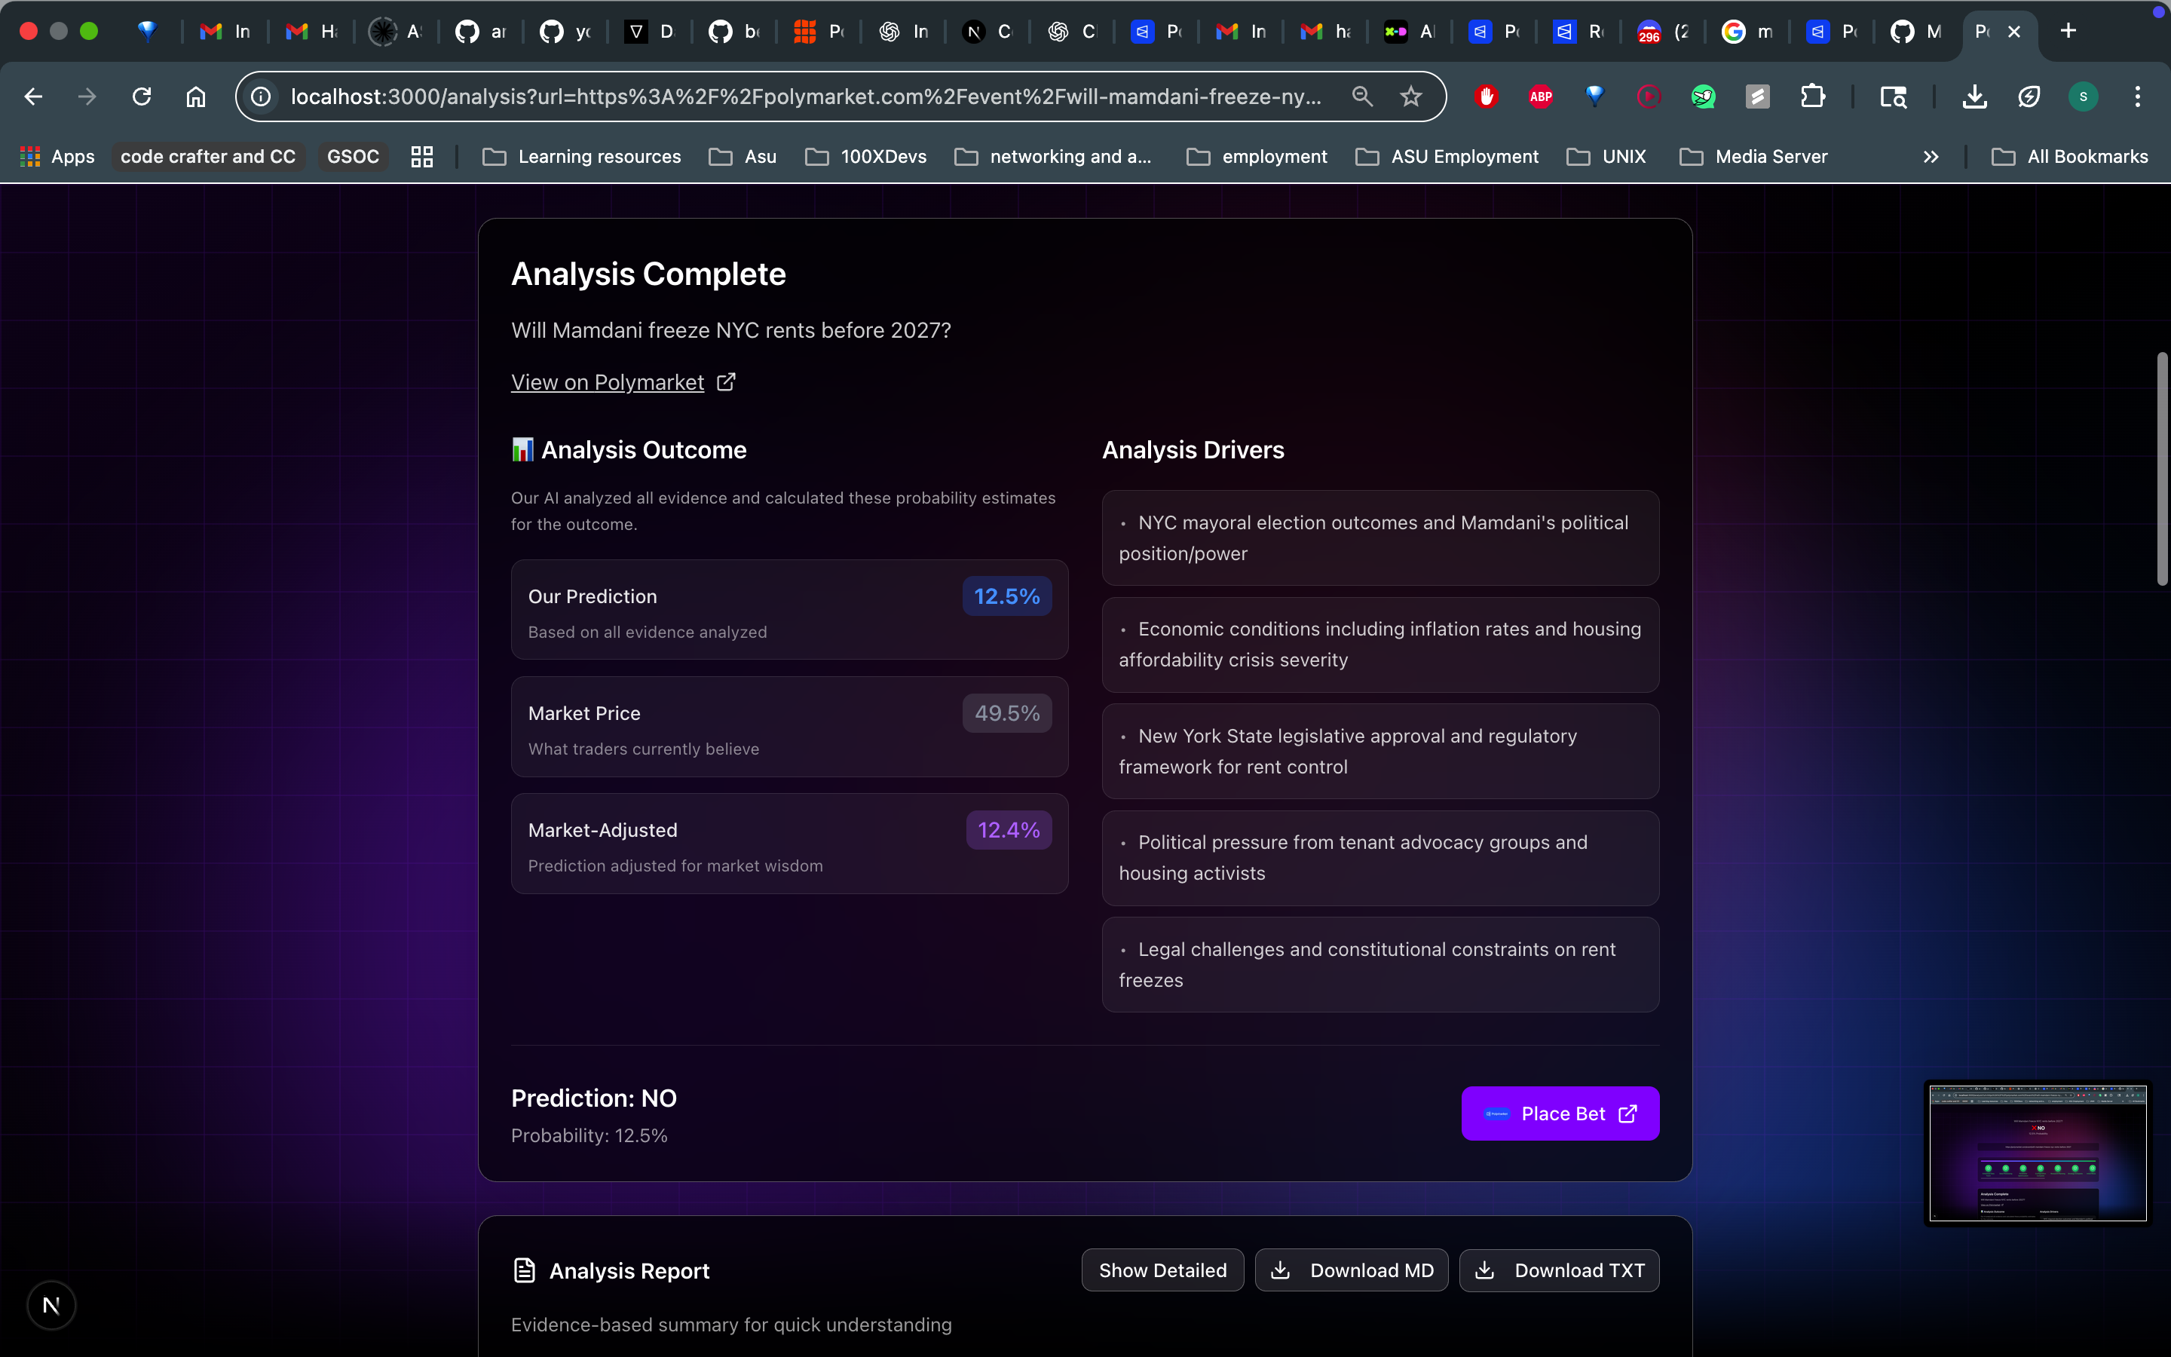This screenshot has width=2171, height=1357.
Task: Open the home page icon
Action: coord(195,96)
